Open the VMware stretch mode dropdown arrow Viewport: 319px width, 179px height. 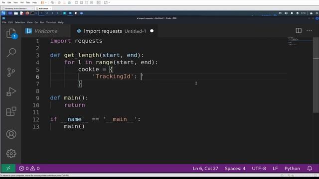click(109, 2)
